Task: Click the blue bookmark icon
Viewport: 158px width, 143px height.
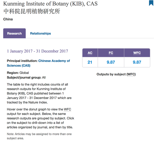Action: click(151, 3)
